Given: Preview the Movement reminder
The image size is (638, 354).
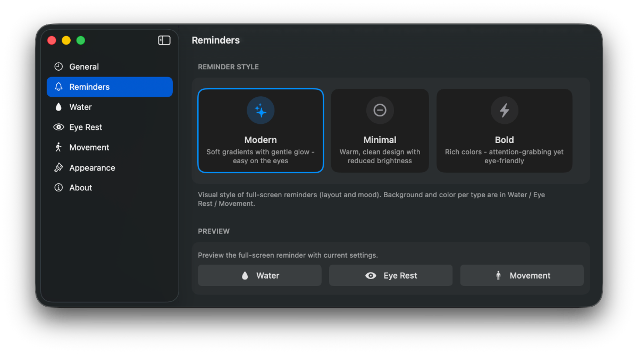Looking at the screenshot, I should (x=522, y=275).
